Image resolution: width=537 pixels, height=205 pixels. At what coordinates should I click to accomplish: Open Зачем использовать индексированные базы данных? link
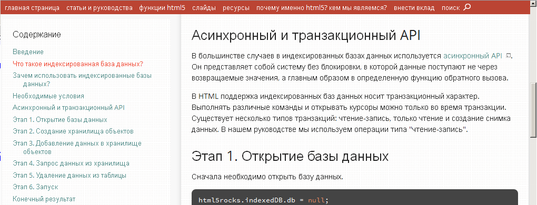pyautogui.click(x=82, y=79)
